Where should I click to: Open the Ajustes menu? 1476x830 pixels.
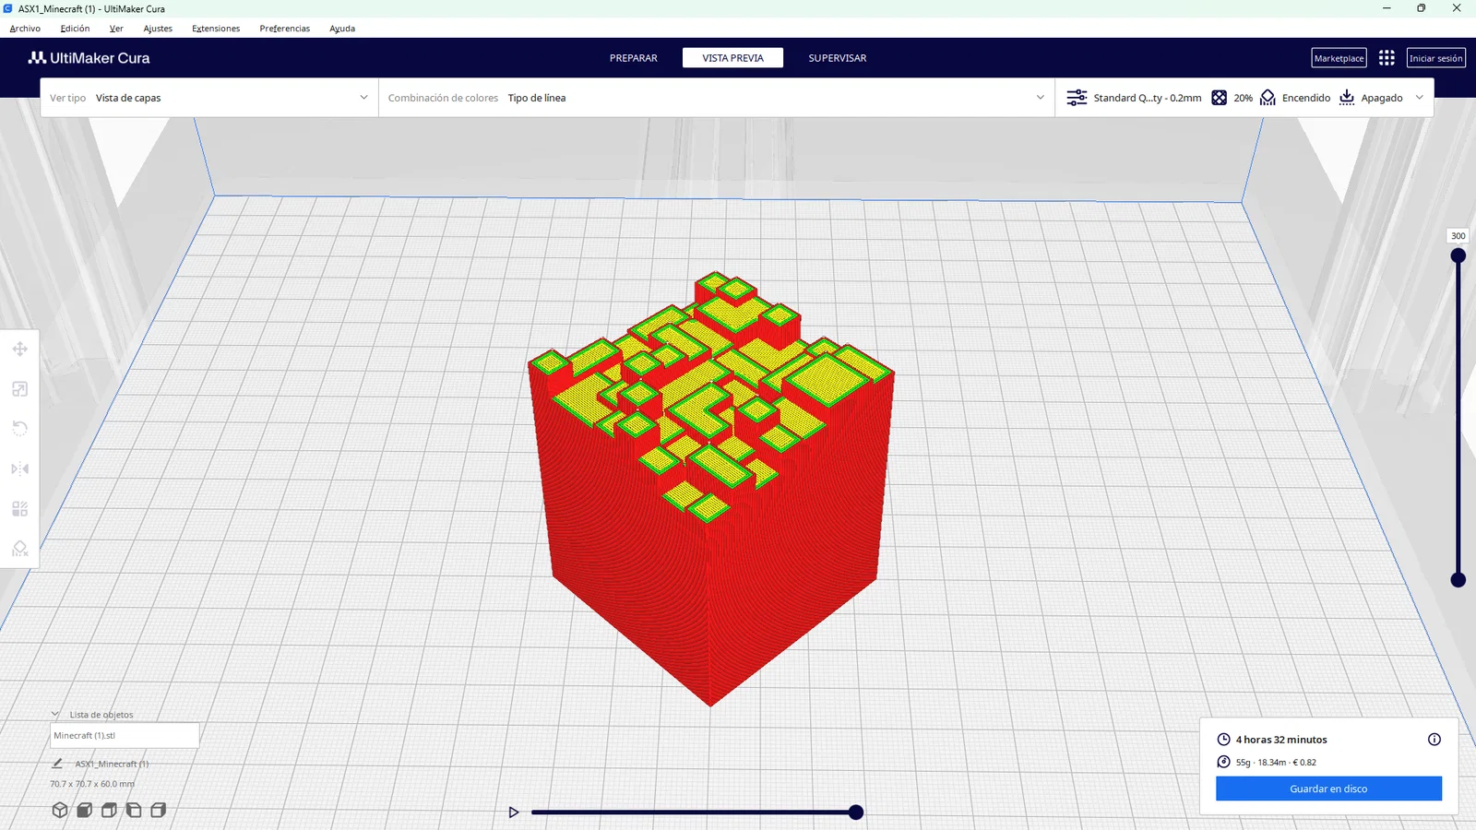tap(158, 29)
